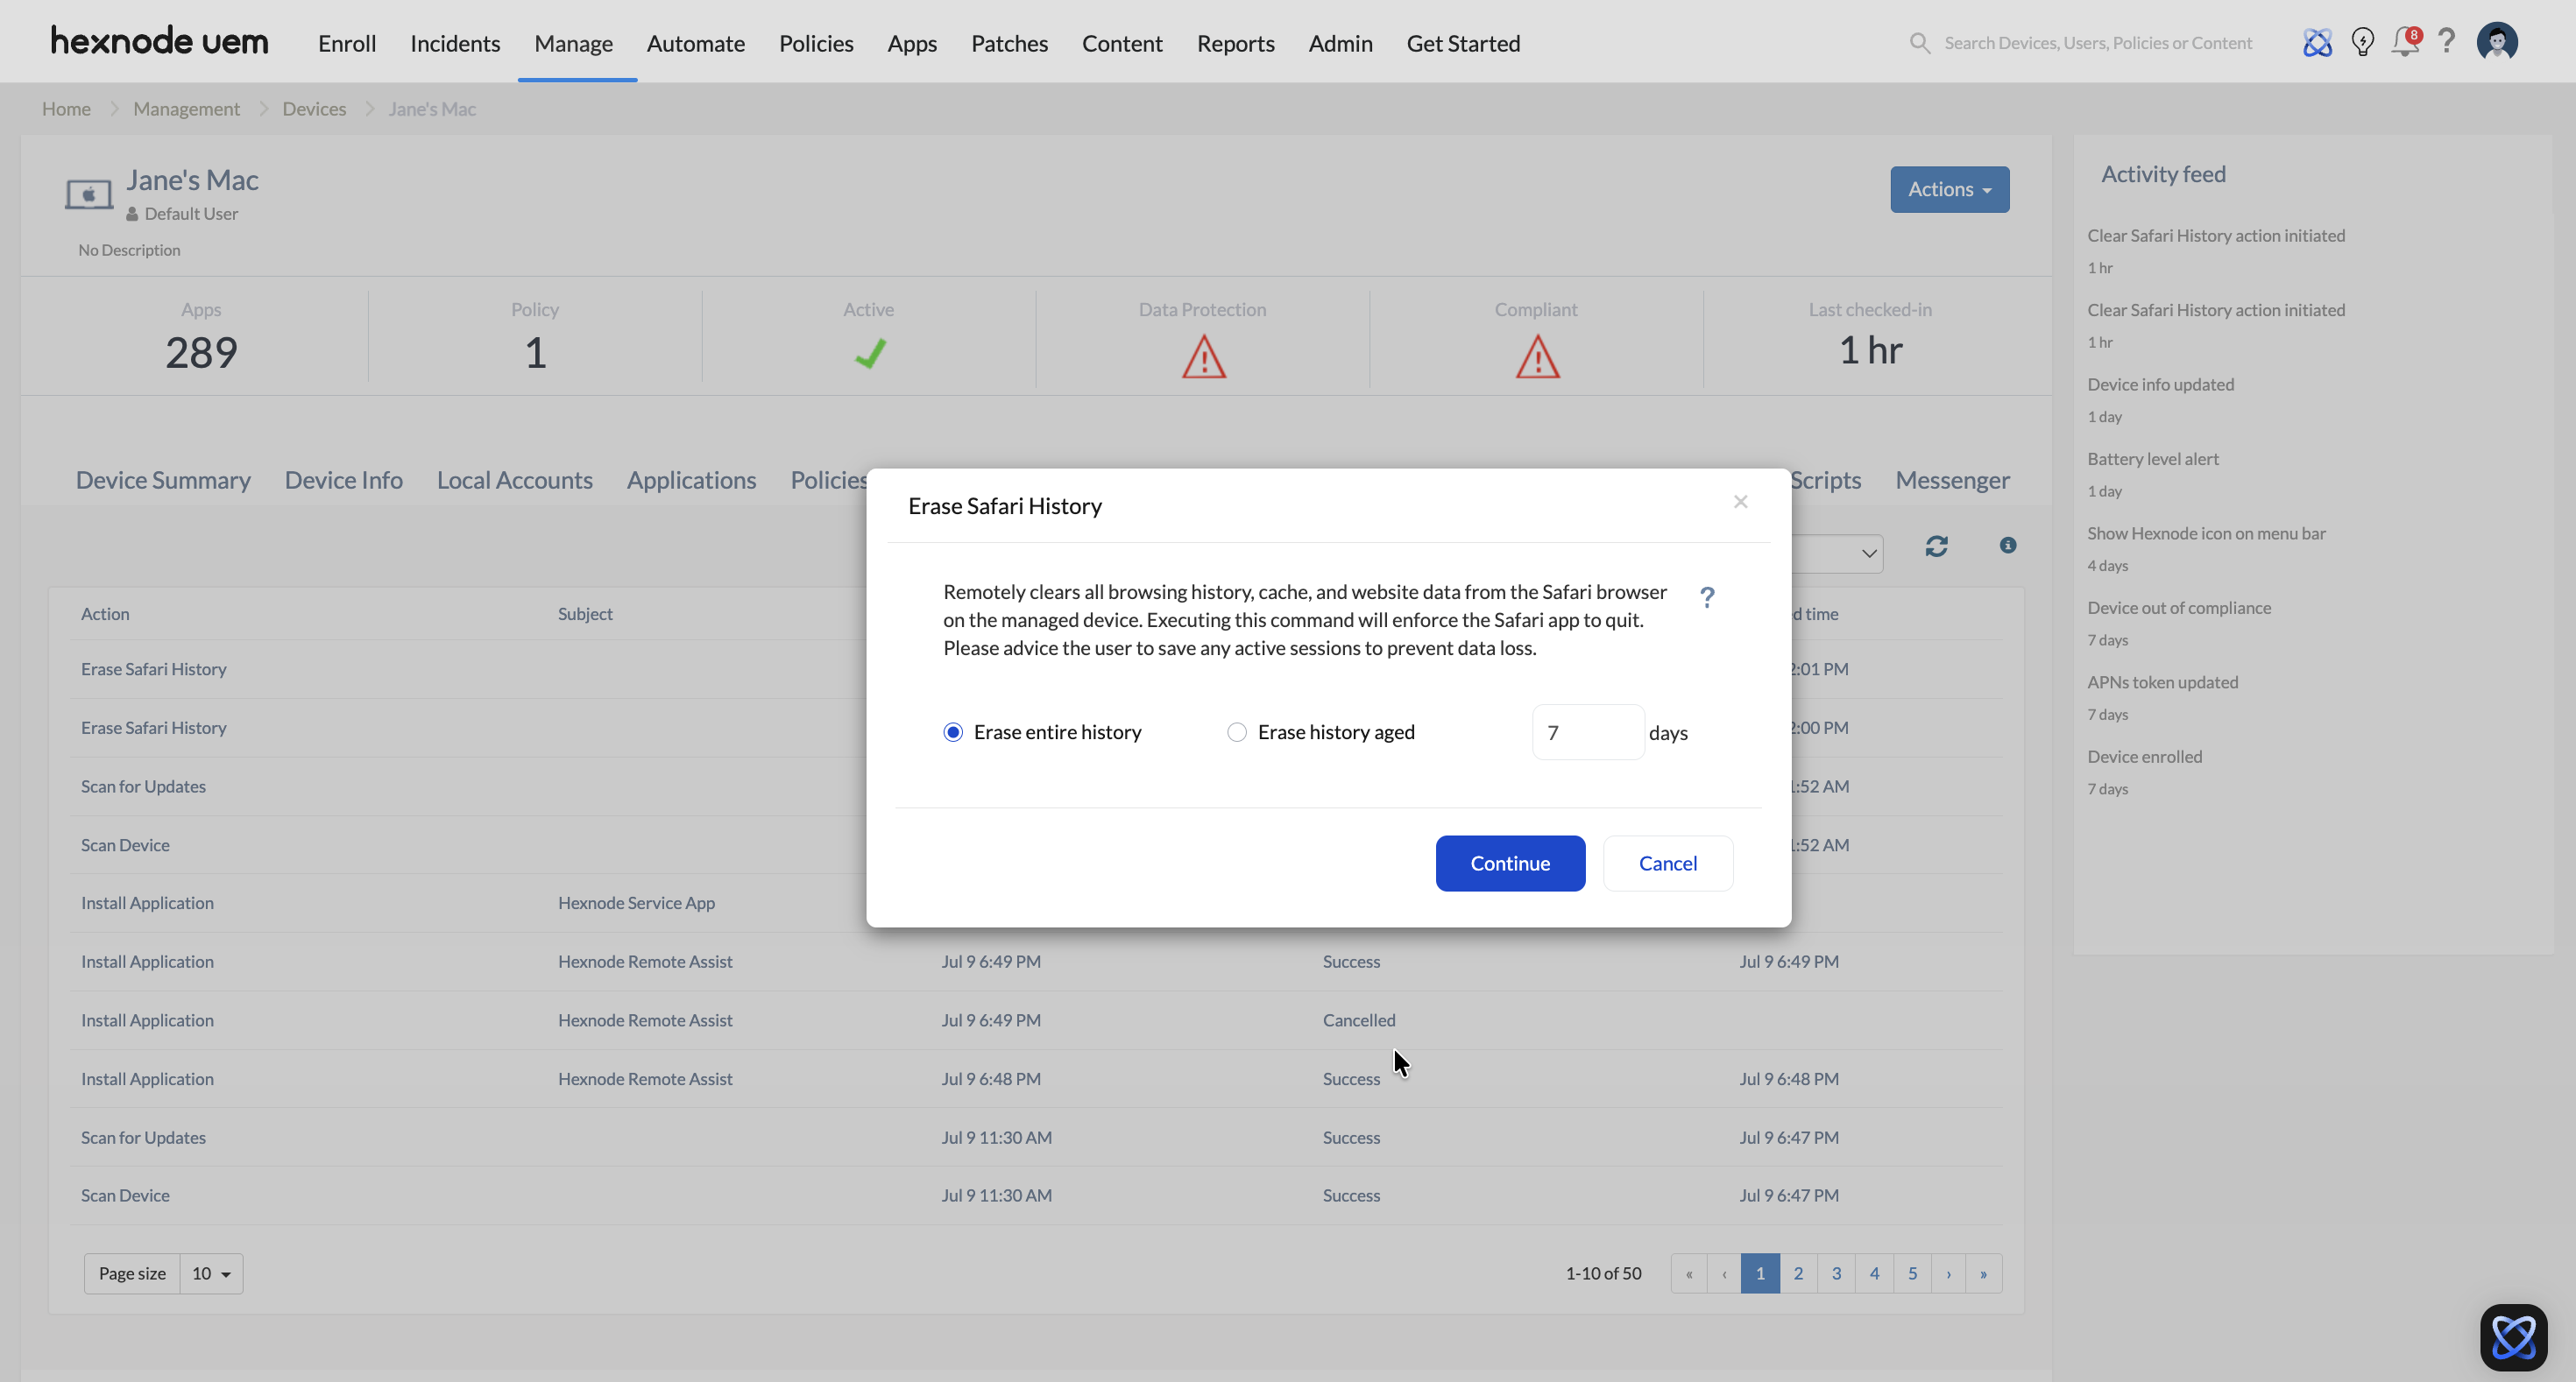Open the Actions dropdown button
The width and height of the screenshot is (2576, 1382).
(1949, 189)
